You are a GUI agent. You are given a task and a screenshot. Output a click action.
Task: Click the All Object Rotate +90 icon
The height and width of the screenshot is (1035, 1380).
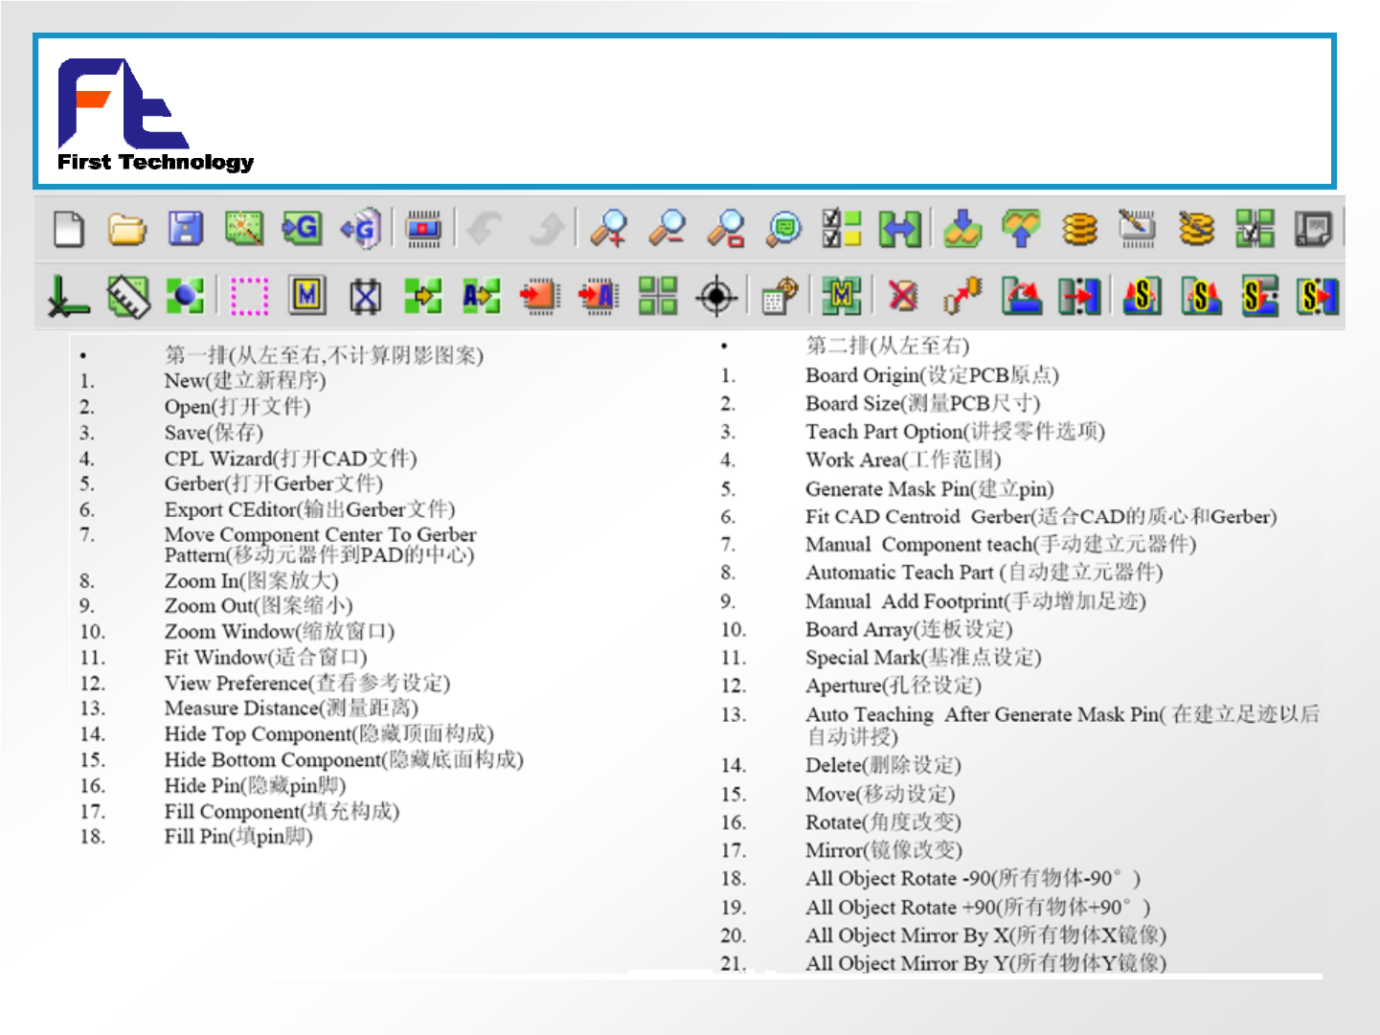pyautogui.click(x=1201, y=297)
